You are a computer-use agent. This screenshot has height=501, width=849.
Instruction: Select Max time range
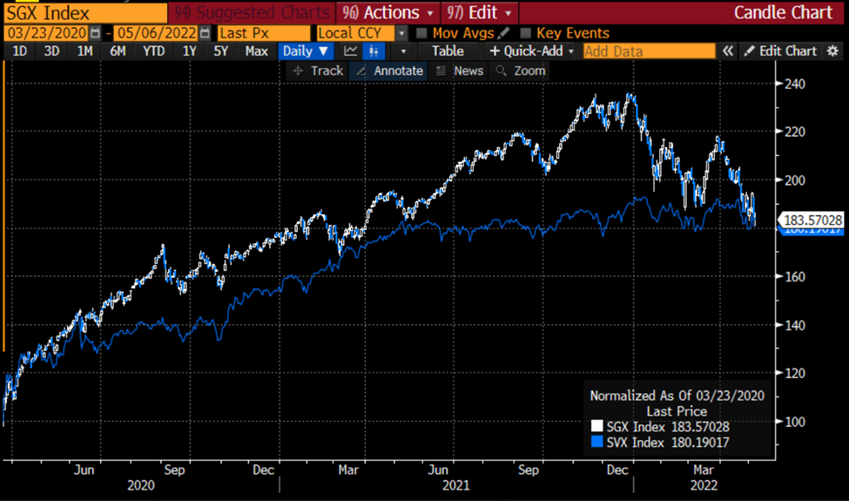[x=256, y=51]
